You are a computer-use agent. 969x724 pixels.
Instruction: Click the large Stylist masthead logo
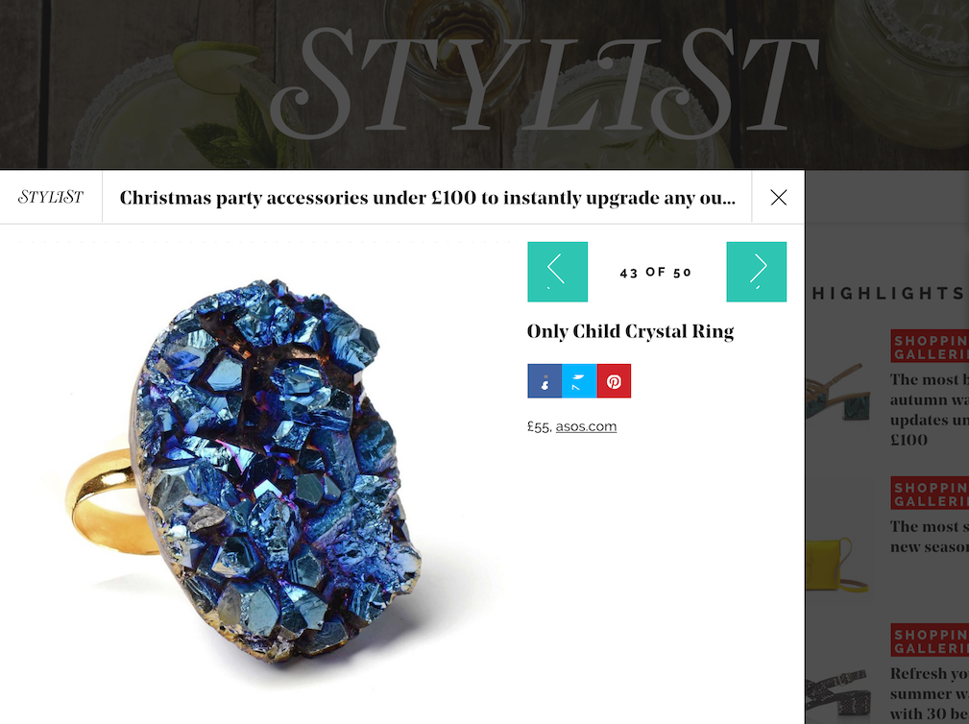pyautogui.click(x=544, y=84)
